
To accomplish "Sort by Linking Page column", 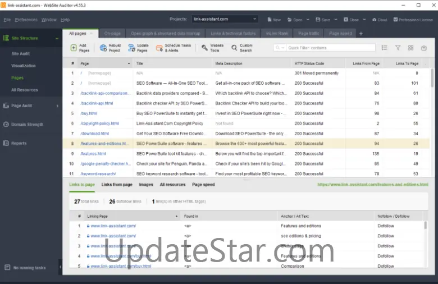I will pyautogui.click(x=132, y=216).
